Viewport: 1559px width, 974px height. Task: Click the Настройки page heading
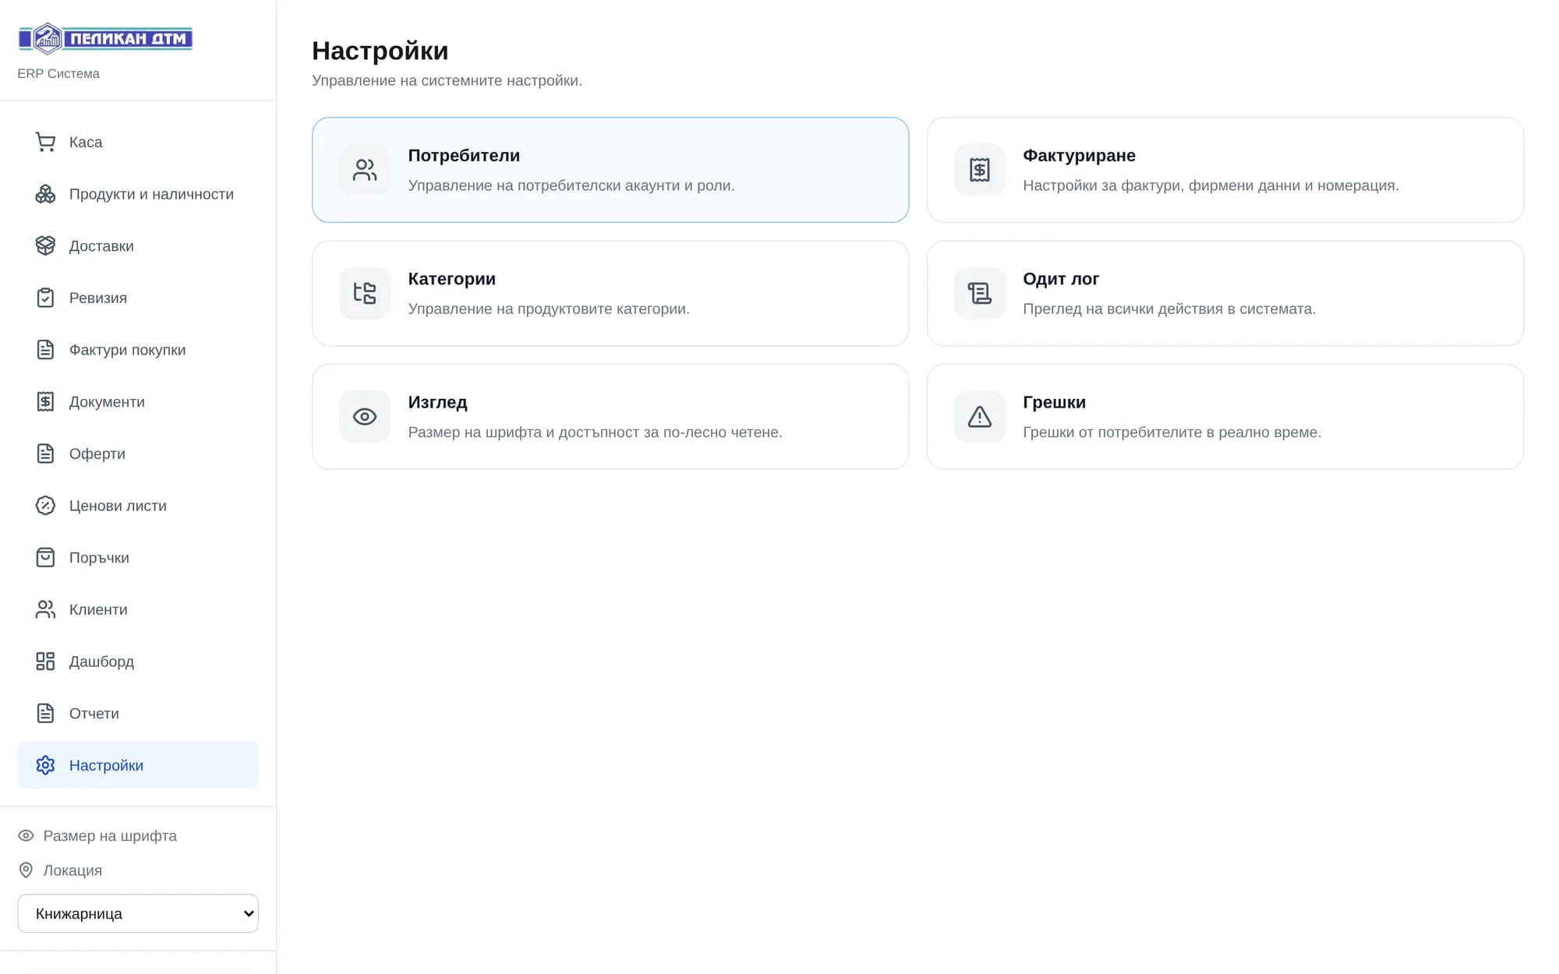[x=380, y=51]
